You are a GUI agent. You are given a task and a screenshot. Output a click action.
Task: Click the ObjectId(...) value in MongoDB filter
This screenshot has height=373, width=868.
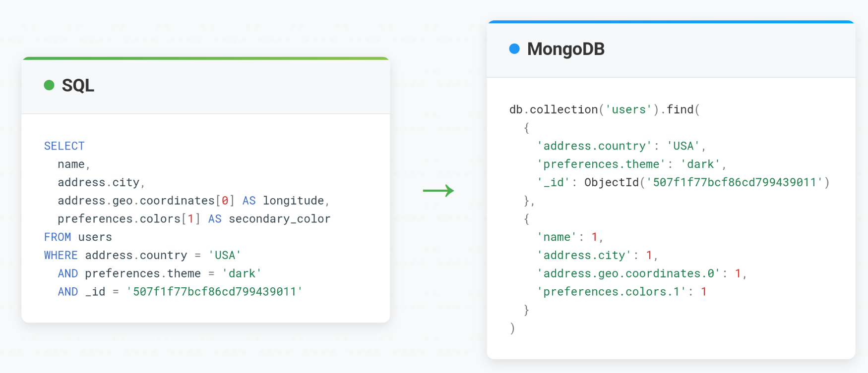coord(707,183)
